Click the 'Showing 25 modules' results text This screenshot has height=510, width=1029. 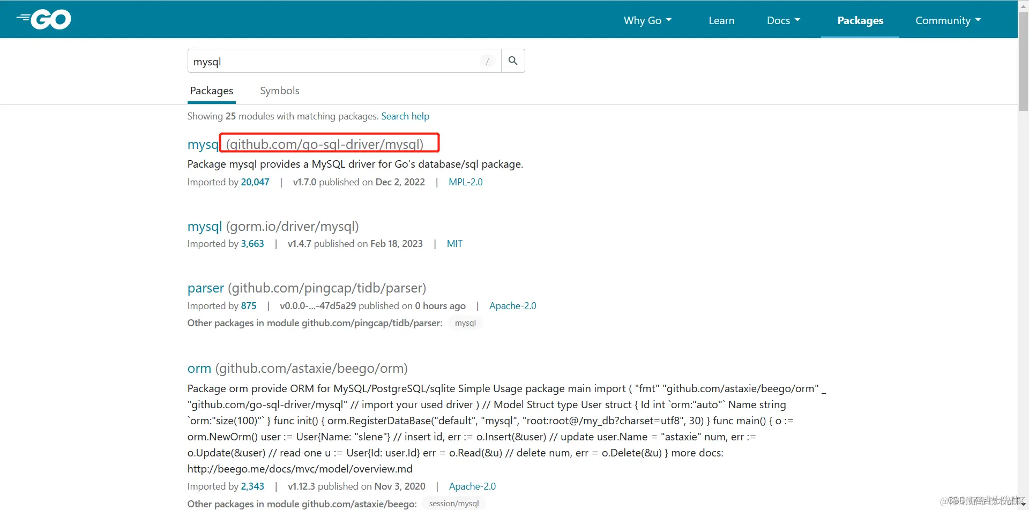[284, 116]
